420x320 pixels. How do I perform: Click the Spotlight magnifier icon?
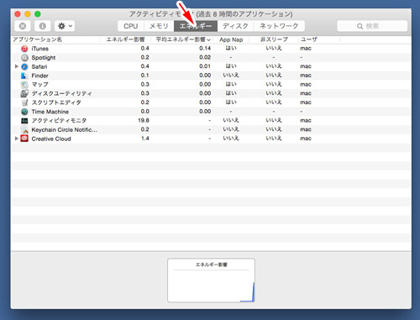[x=24, y=57]
